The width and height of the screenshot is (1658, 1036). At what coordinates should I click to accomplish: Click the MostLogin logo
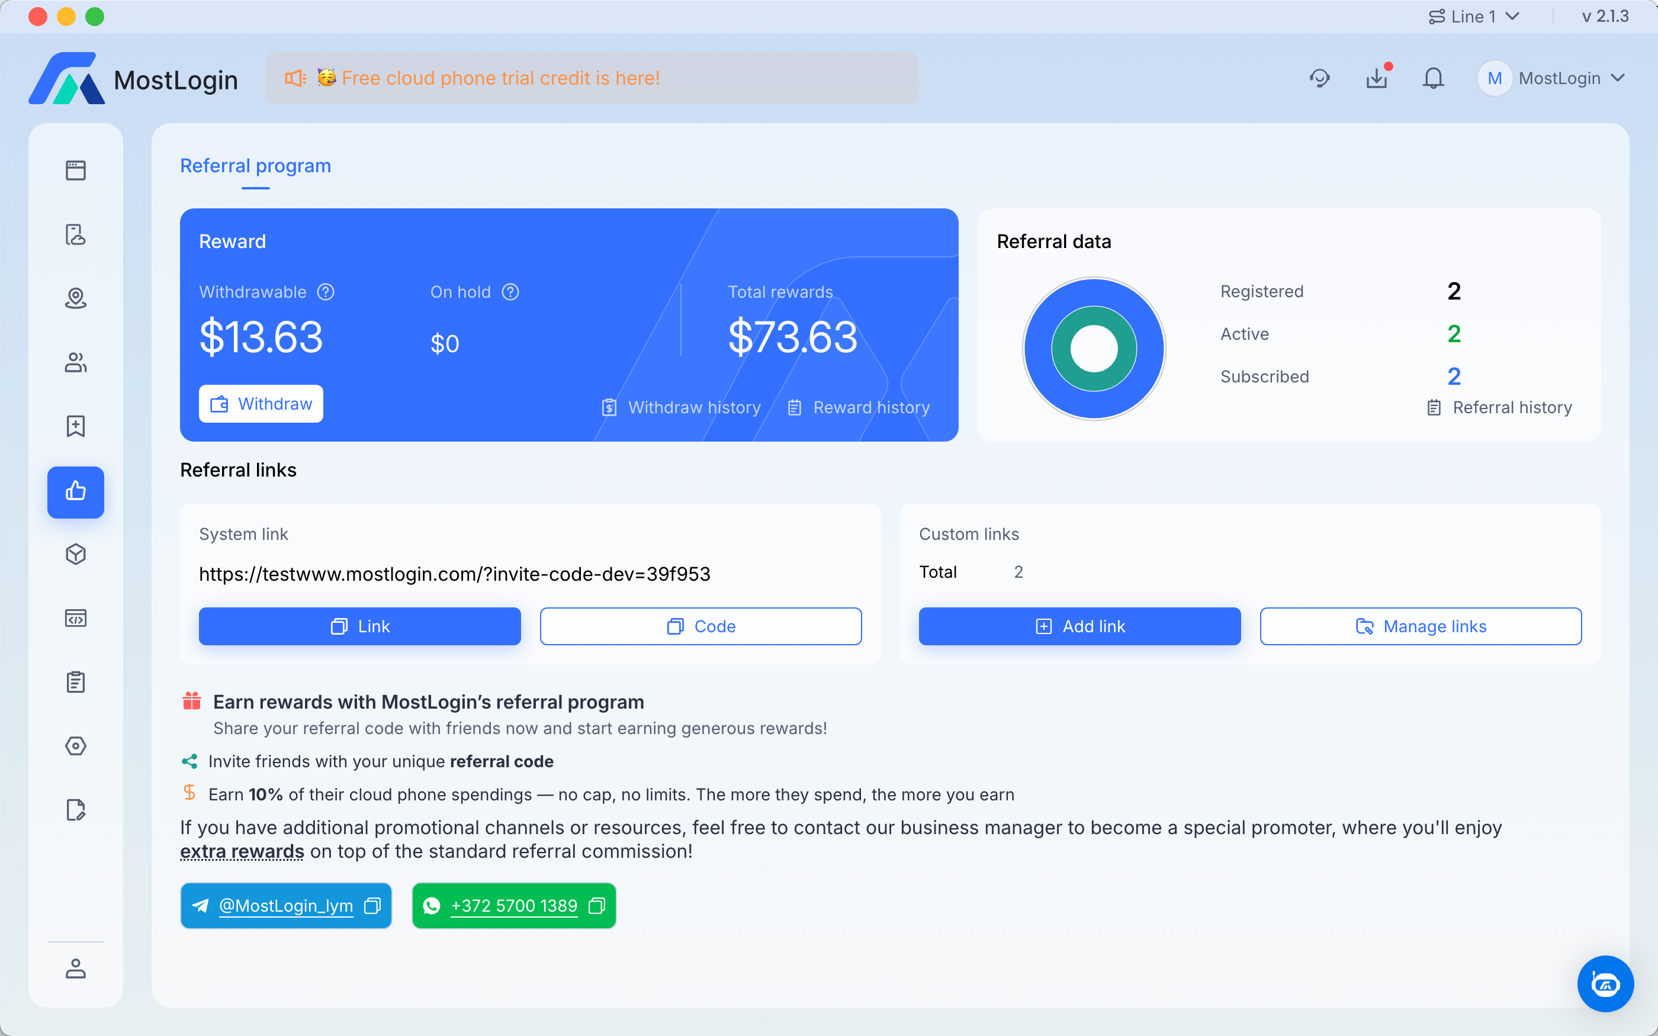(x=133, y=78)
